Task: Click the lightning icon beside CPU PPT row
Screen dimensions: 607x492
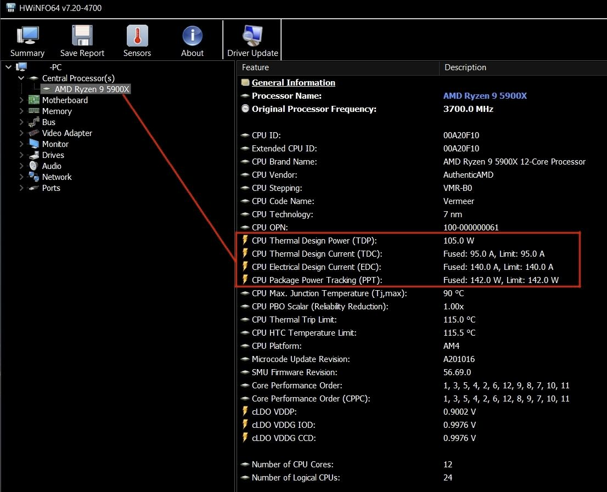Action: pos(245,280)
